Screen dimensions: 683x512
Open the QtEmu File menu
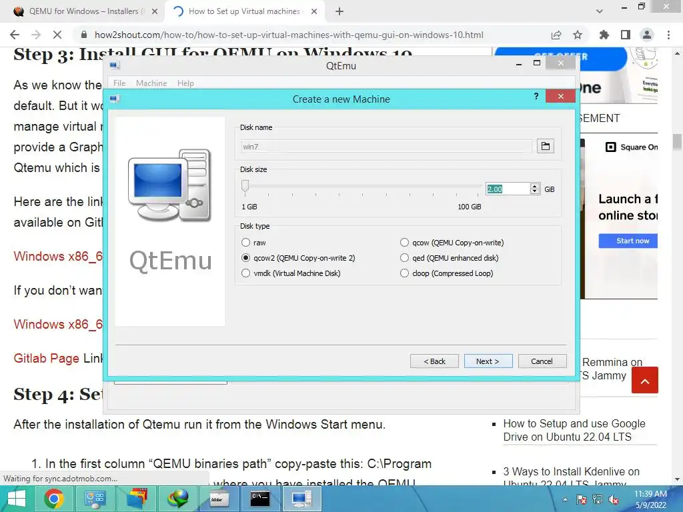[119, 83]
